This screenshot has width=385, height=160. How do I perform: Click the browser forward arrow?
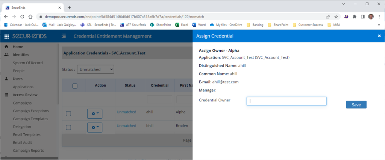(x=14, y=17)
